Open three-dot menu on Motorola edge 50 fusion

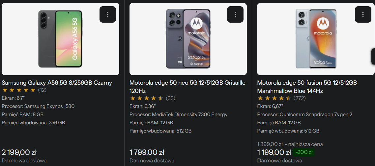click(x=363, y=14)
